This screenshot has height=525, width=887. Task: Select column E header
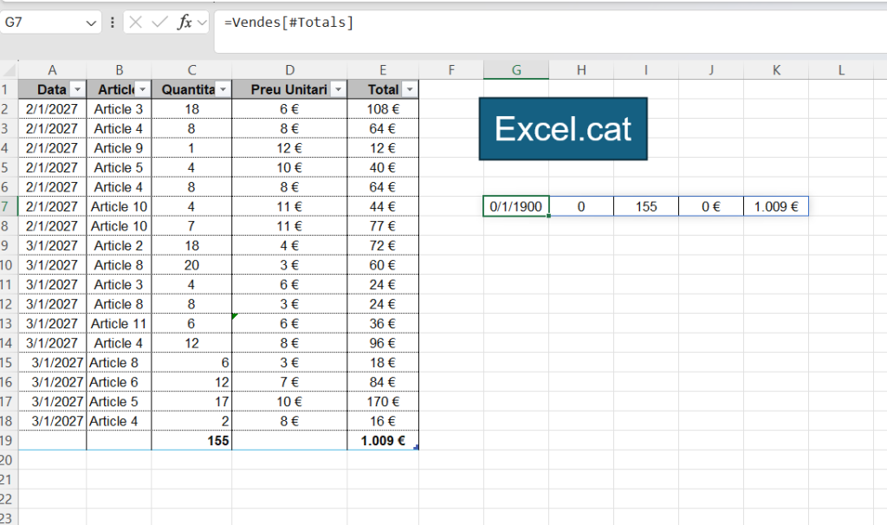(x=383, y=70)
